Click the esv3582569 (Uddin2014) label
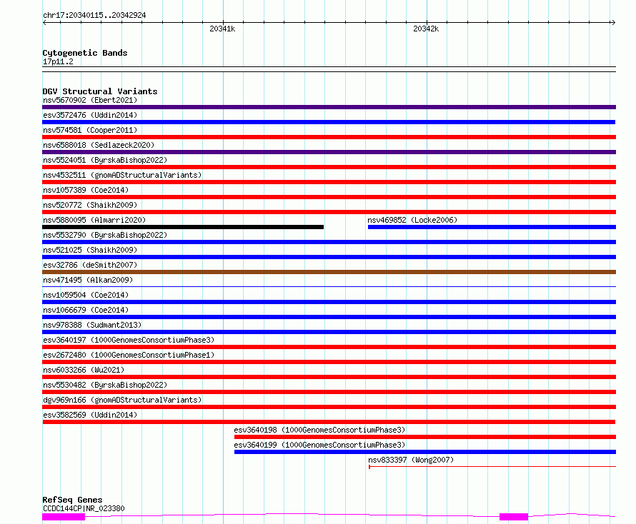 click(90, 415)
